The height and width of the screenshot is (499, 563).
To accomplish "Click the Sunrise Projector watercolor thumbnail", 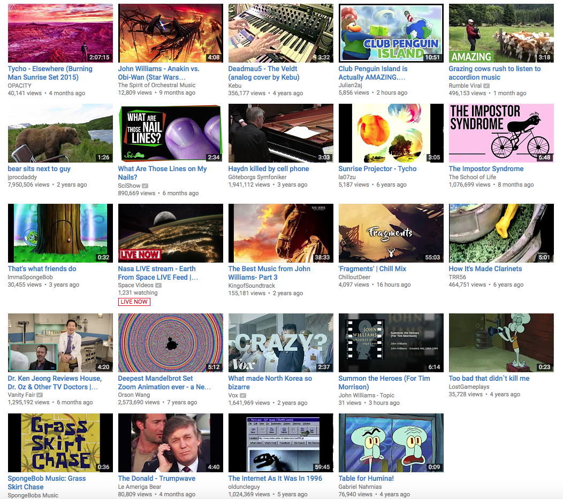I will (391, 133).
